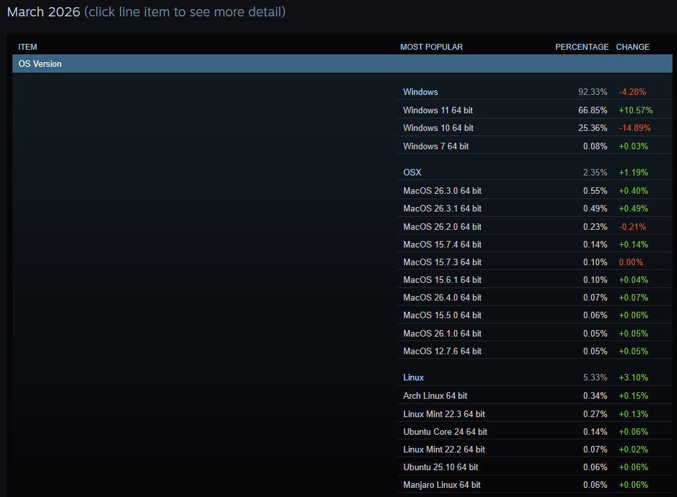Select the Manjaro Linux 64 bit entry
This screenshot has width=677, height=497.
click(534, 485)
